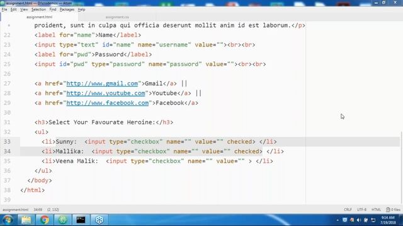The height and width of the screenshot is (226, 403).
Task: Click the facebook.com link in code
Action: pyautogui.click(x=108, y=103)
